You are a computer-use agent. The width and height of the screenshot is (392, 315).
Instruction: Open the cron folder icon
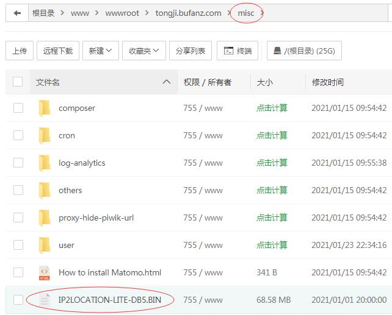[45, 135]
